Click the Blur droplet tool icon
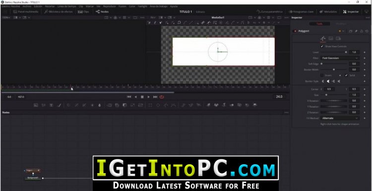Screen dimensions: 372x191 (100, 105)
